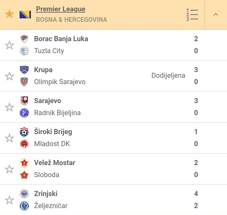Click the Borac Banja Luka club crest

(24, 39)
